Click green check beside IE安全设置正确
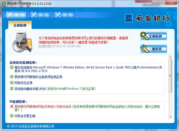Viewport: 179px width, 131px height. (12, 116)
